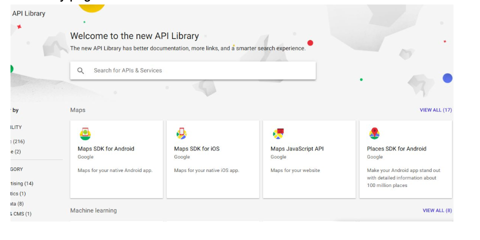
Task: Click the Maps SDK for Android icon
Action: [x=85, y=134]
